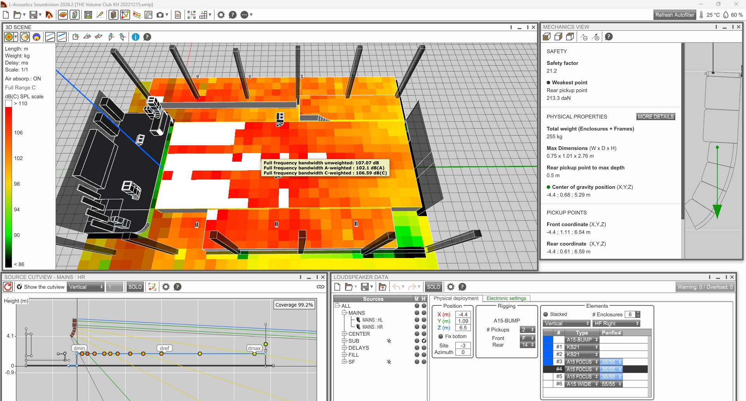Click the red refresh icon in Source Cutview
Screen dimensions: 746x401
(8, 287)
